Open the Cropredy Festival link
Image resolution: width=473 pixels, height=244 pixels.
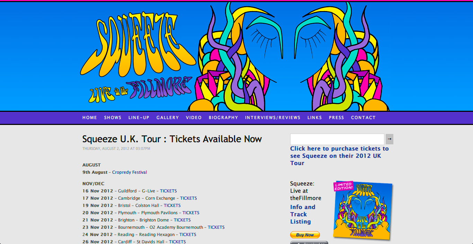coord(130,172)
